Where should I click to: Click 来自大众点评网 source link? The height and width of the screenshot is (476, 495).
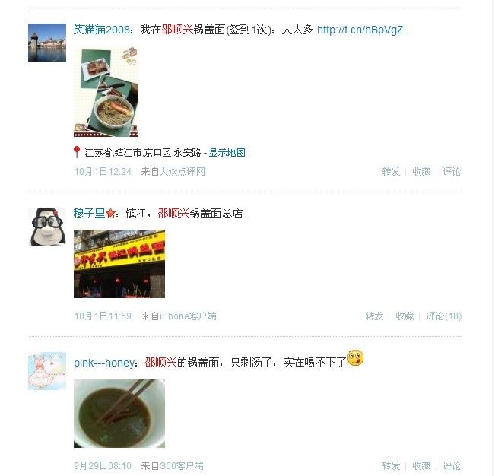click(x=173, y=172)
